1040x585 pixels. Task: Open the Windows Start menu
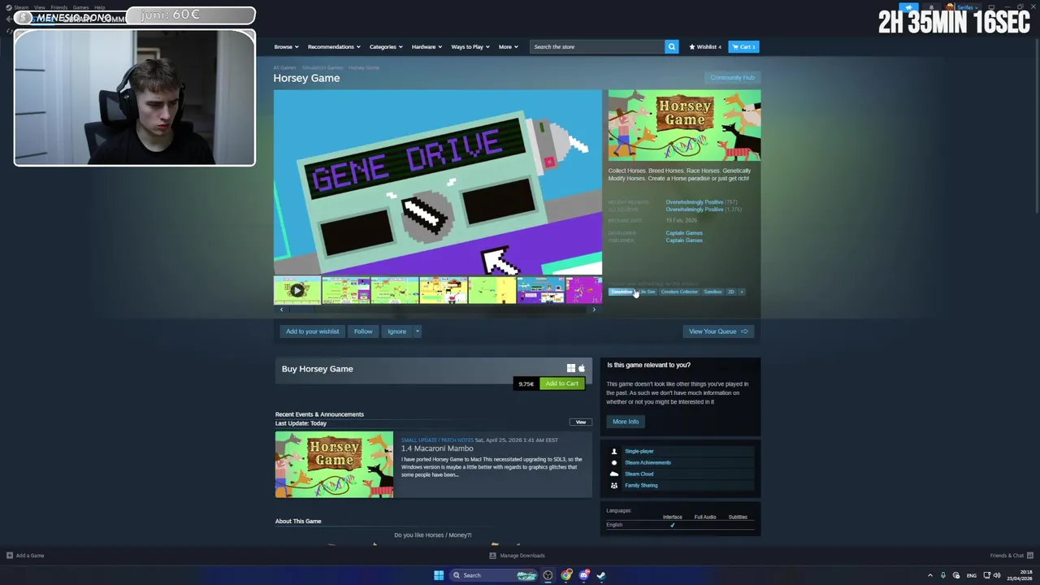pos(439,575)
